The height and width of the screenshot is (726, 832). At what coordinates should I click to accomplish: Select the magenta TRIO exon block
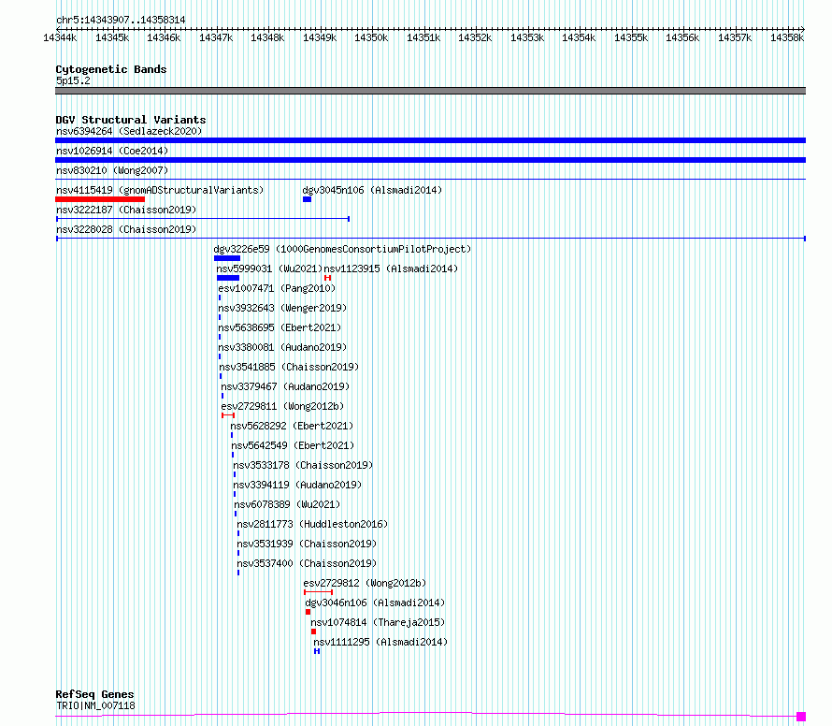point(801,717)
